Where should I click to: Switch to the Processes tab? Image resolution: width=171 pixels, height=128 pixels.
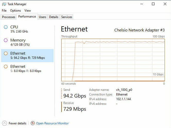(8, 17)
